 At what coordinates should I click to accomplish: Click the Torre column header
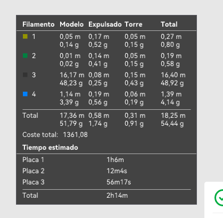[134, 25]
